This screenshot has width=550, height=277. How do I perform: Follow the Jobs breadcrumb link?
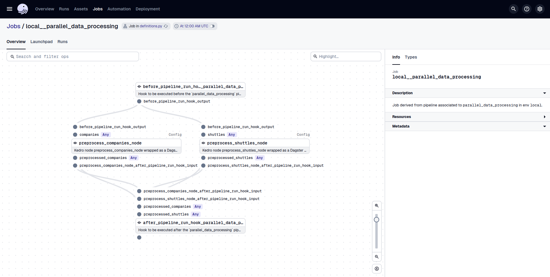pyautogui.click(x=14, y=26)
